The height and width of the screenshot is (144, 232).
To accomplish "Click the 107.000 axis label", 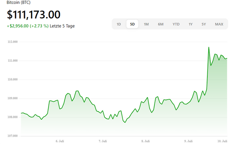I will click(12, 136).
